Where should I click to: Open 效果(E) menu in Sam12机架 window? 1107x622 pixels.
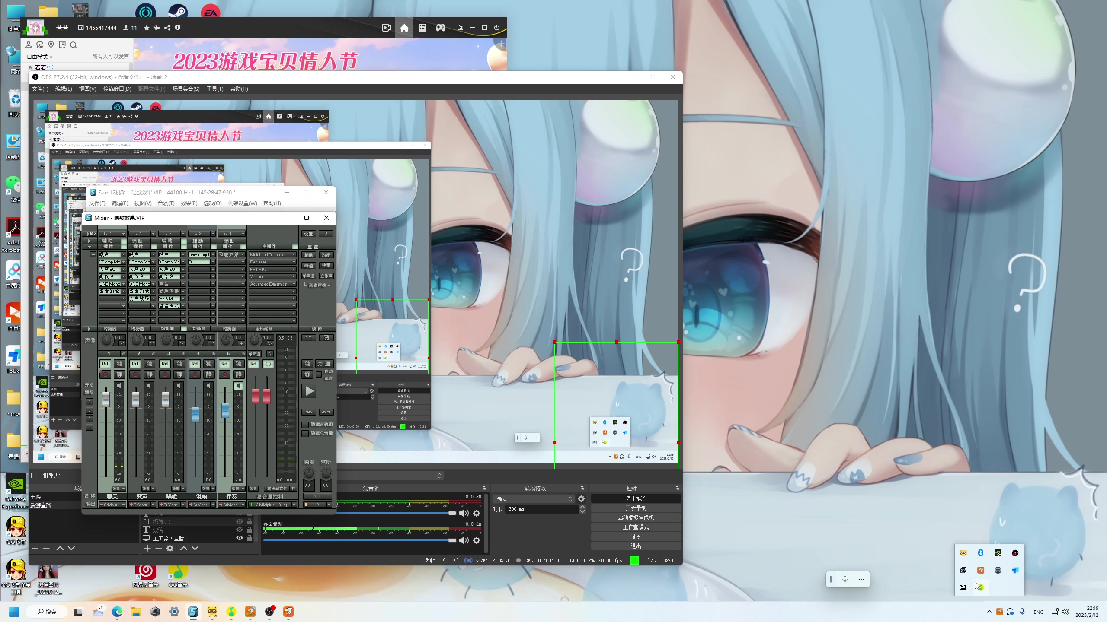point(189,203)
